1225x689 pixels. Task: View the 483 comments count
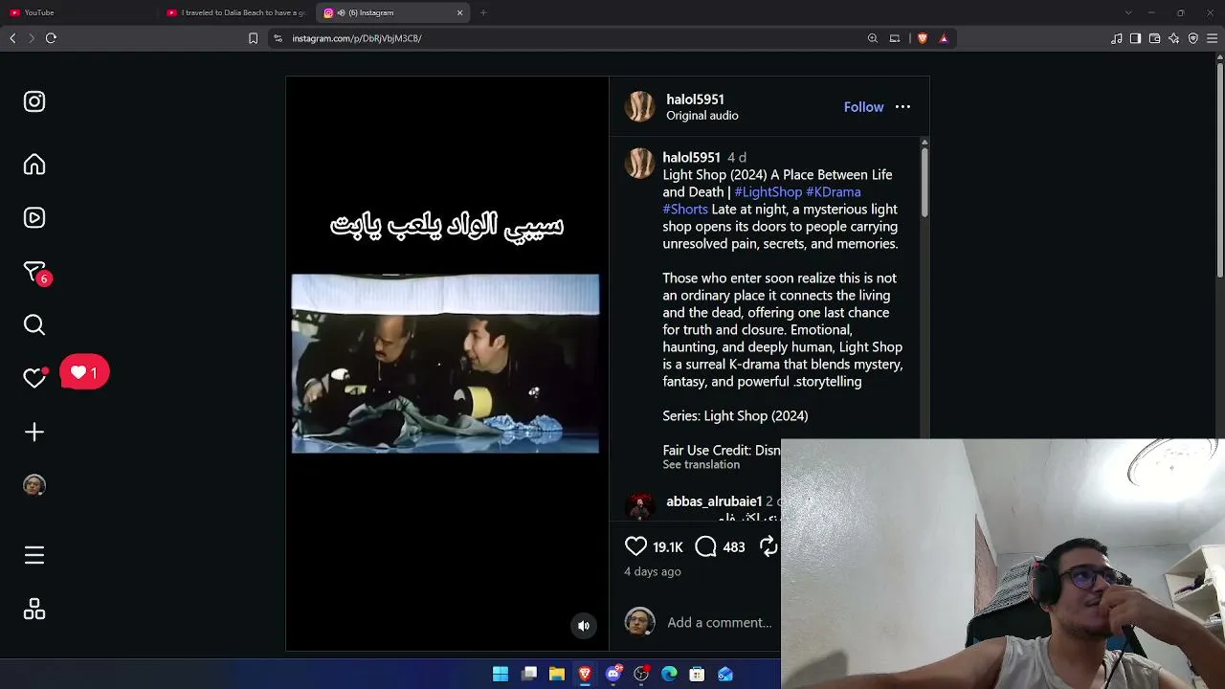(734, 547)
